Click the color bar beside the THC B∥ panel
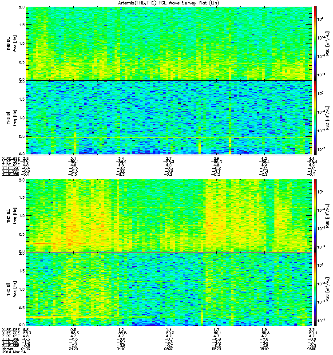333x355 pixels. pyautogui.click(x=315, y=289)
